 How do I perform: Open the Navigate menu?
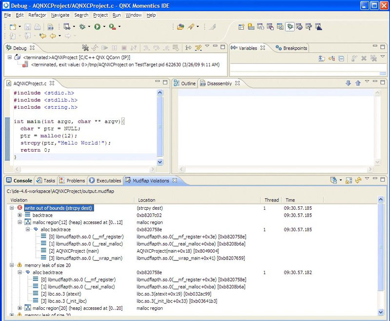coord(60,15)
